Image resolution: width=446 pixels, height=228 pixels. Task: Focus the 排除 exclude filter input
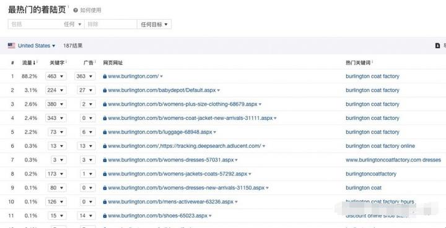coord(111,24)
